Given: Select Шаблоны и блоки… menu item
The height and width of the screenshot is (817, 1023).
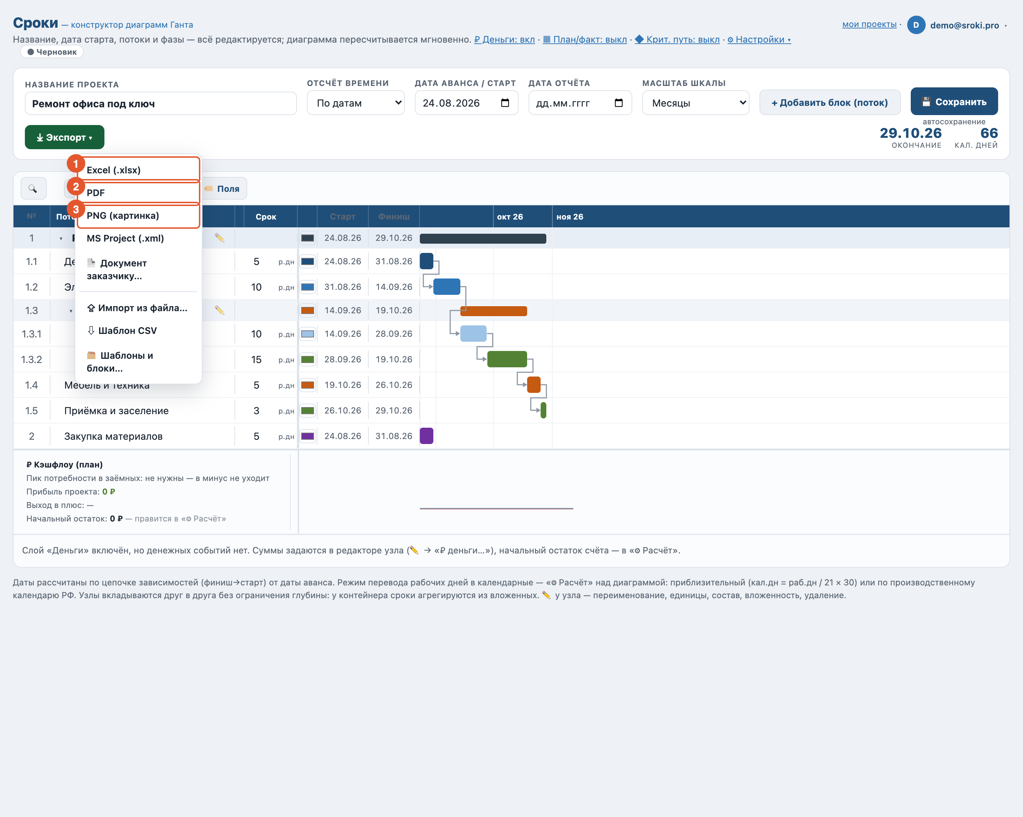Looking at the screenshot, I should pyautogui.click(x=138, y=362).
